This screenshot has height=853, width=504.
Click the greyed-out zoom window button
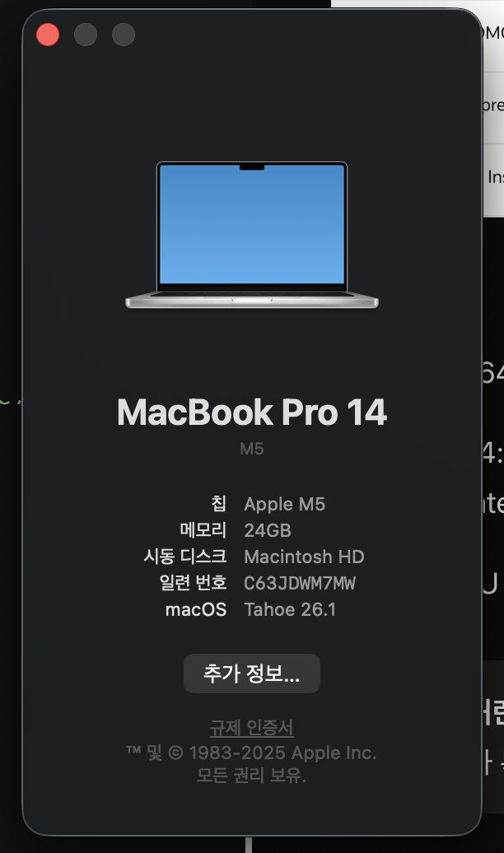point(124,35)
